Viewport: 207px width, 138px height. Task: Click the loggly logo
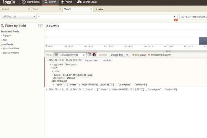[9, 2]
